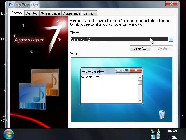Click the blue music note theme image

point(32,96)
